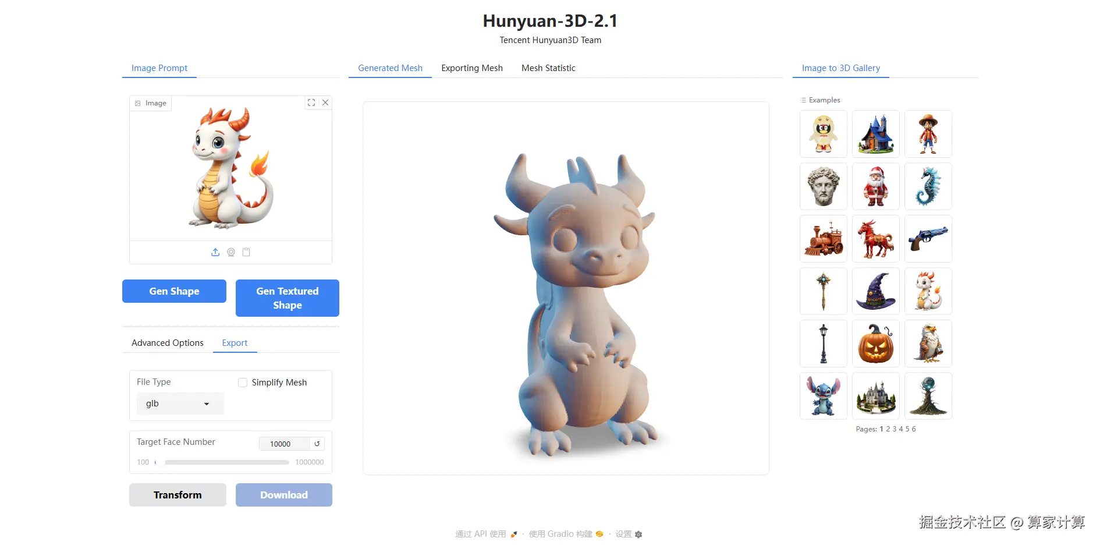The width and height of the screenshot is (1100, 545).
Task: Click the Target Face Number input field
Action: tap(285, 444)
